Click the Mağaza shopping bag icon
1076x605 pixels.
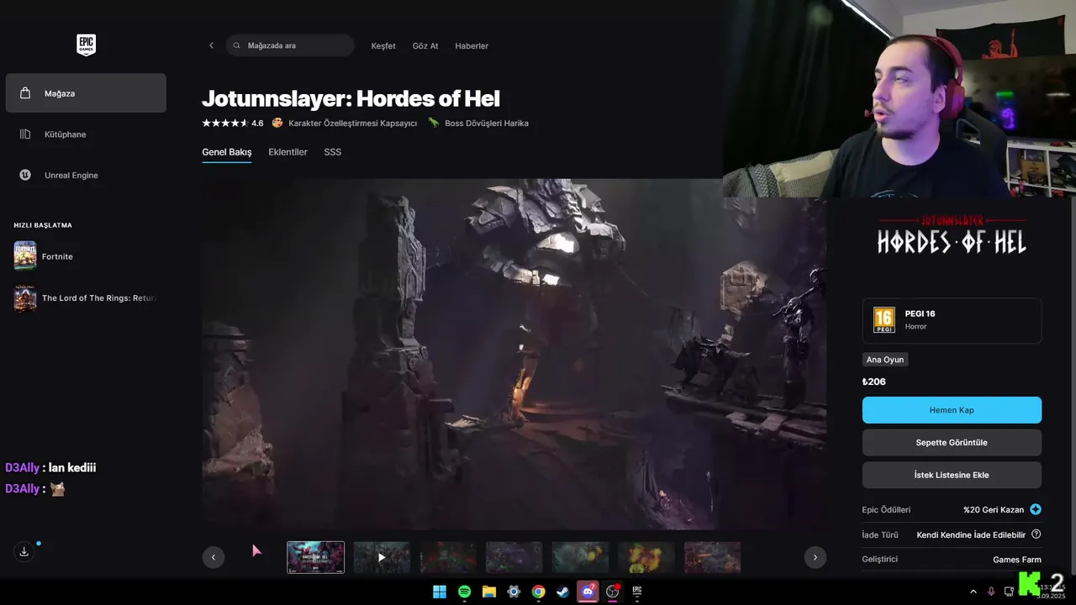coord(25,93)
